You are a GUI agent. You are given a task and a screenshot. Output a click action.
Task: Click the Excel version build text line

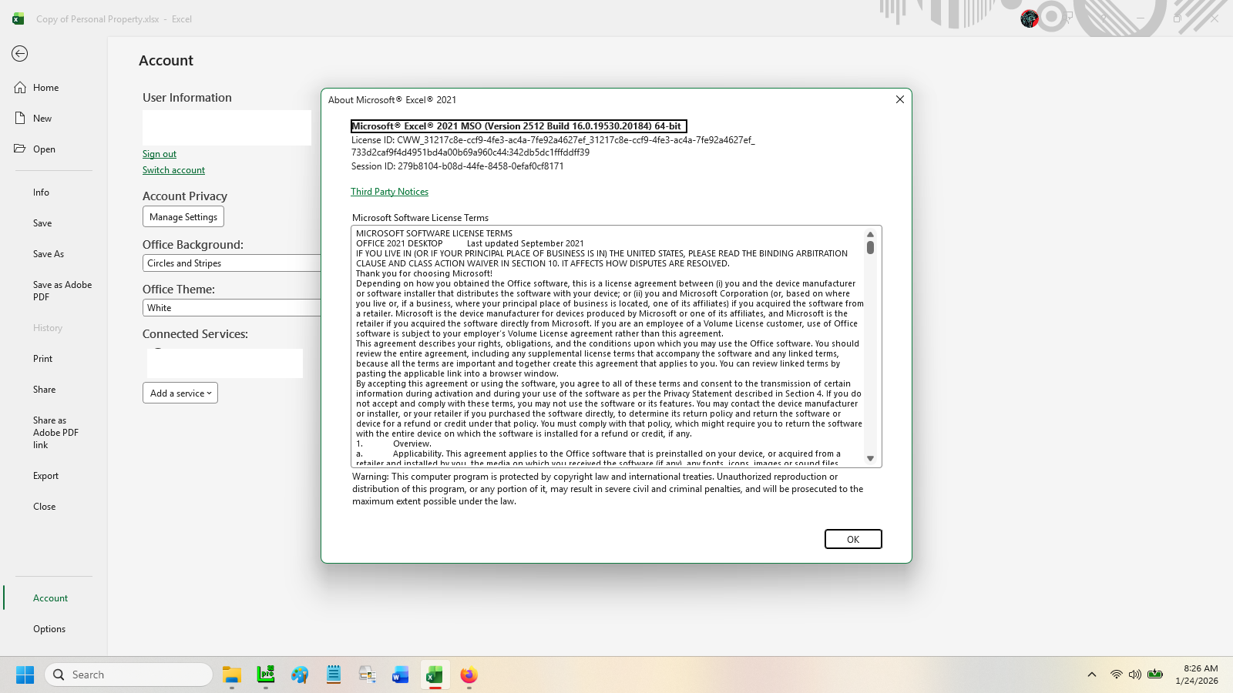pos(519,126)
